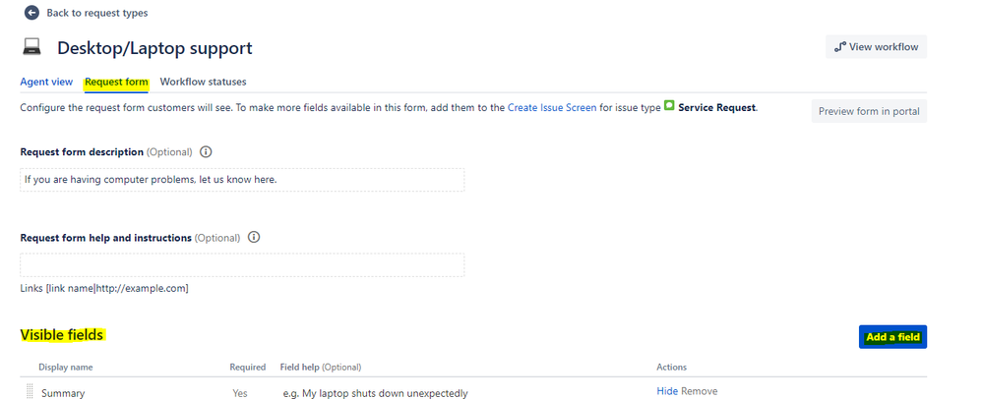Open the Agent view tab
The height and width of the screenshot is (399, 982).
46,82
